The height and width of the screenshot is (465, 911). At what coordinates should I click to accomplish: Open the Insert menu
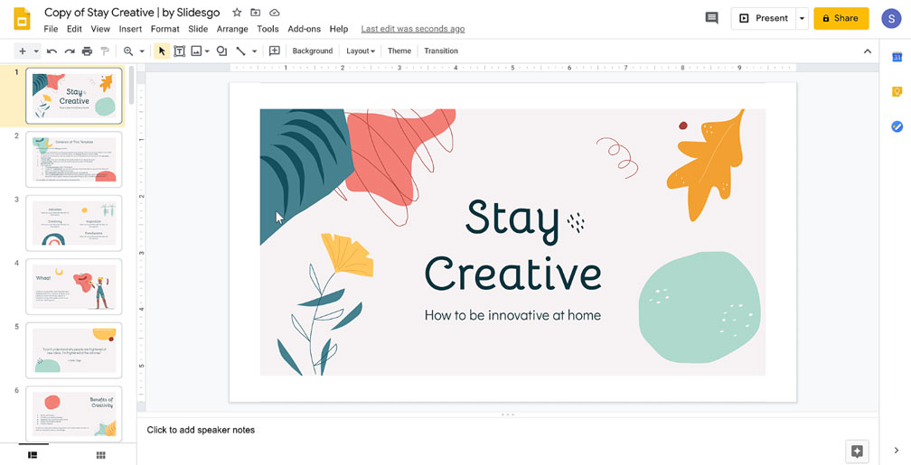pos(130,29)
